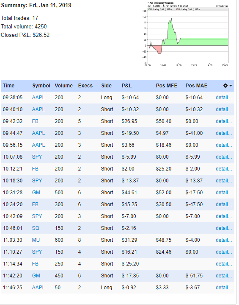Image resolution: width=239 pixels, height=305 pixels.
Task: Open SQ symbol link at 10:46:01
Action: click(x=36, y=228)
